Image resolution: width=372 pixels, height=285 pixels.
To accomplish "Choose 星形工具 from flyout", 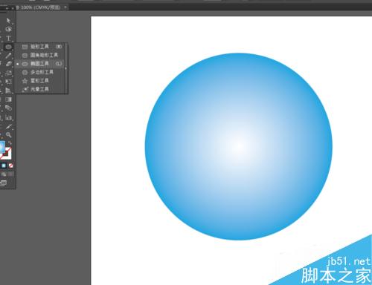I will pos(40,81).
